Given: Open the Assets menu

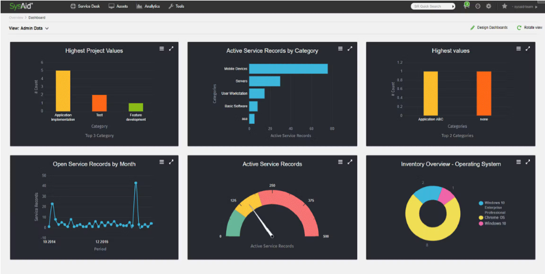Looking at the screenshot, I should (119, 6).
